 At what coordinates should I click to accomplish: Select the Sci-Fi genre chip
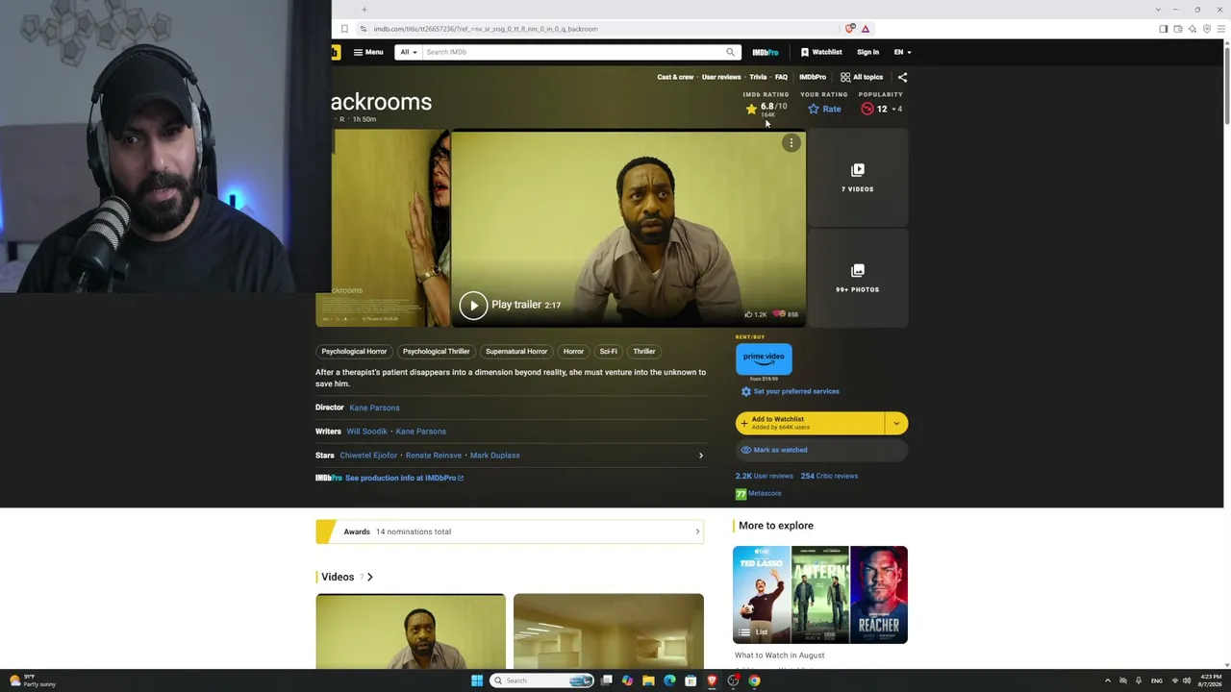click(x=609, y=352)
